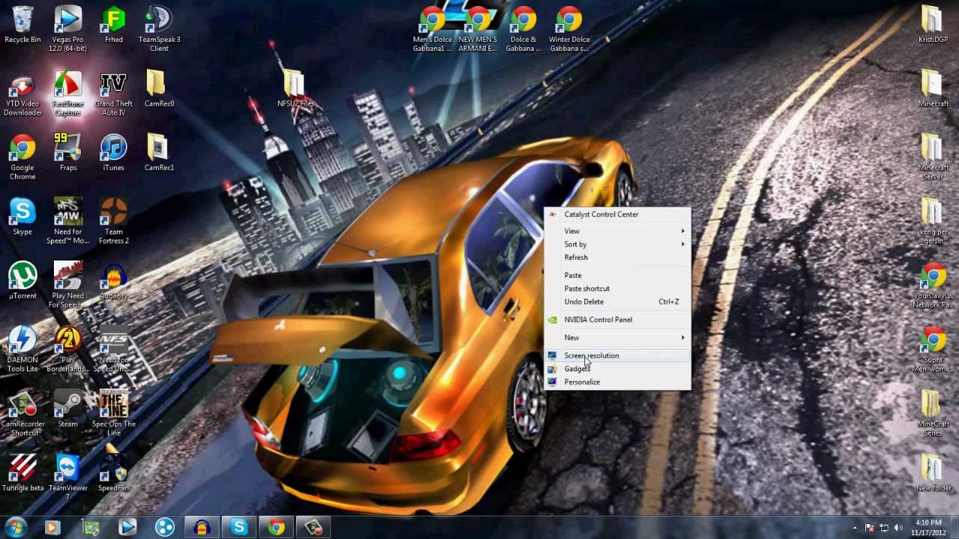The image size is (959, 539).
Task: Select the CamRecorder Shortcut icon
Action: point(22,414)
